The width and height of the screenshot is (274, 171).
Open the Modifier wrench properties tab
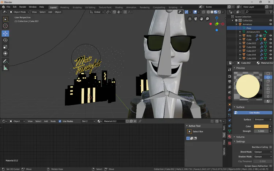tap(230, 110)
